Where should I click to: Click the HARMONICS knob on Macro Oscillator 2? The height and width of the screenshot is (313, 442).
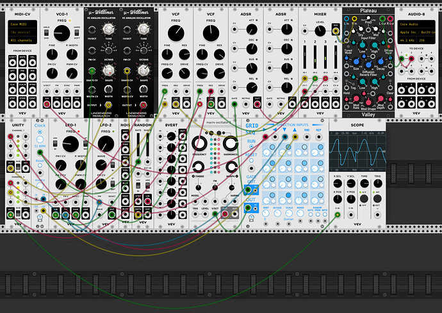231,143
